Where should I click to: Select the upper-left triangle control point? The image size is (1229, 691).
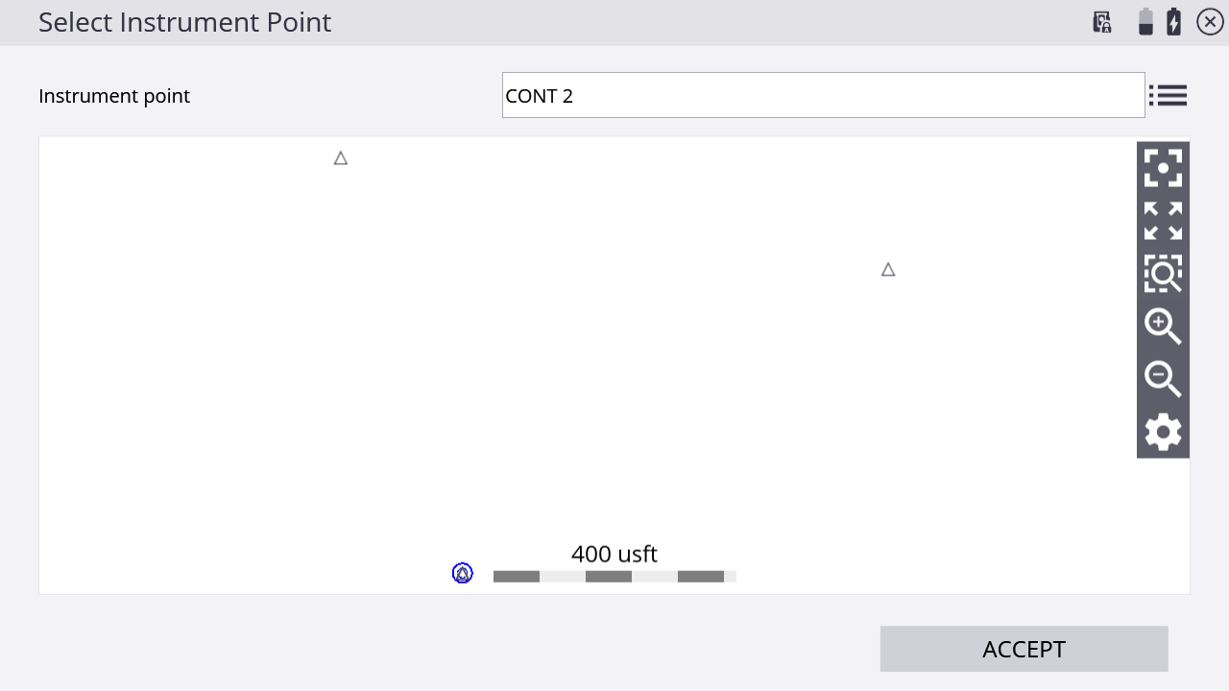(x=340, y=158)
